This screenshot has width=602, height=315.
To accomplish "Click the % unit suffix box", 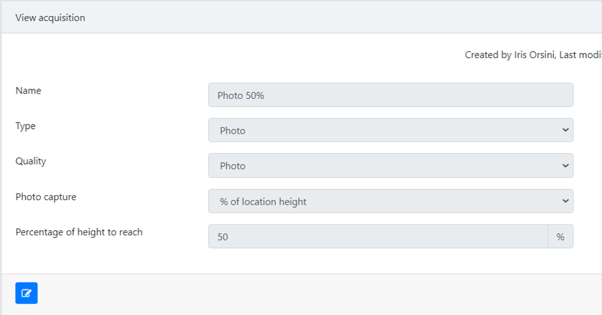I will tap(560, 236).
